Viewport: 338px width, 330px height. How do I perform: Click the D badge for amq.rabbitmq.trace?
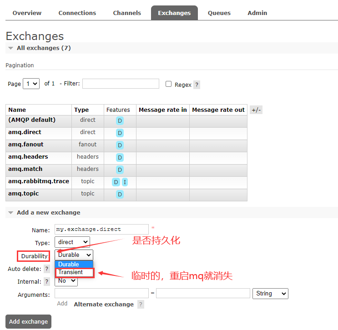[x=116, y=182]
